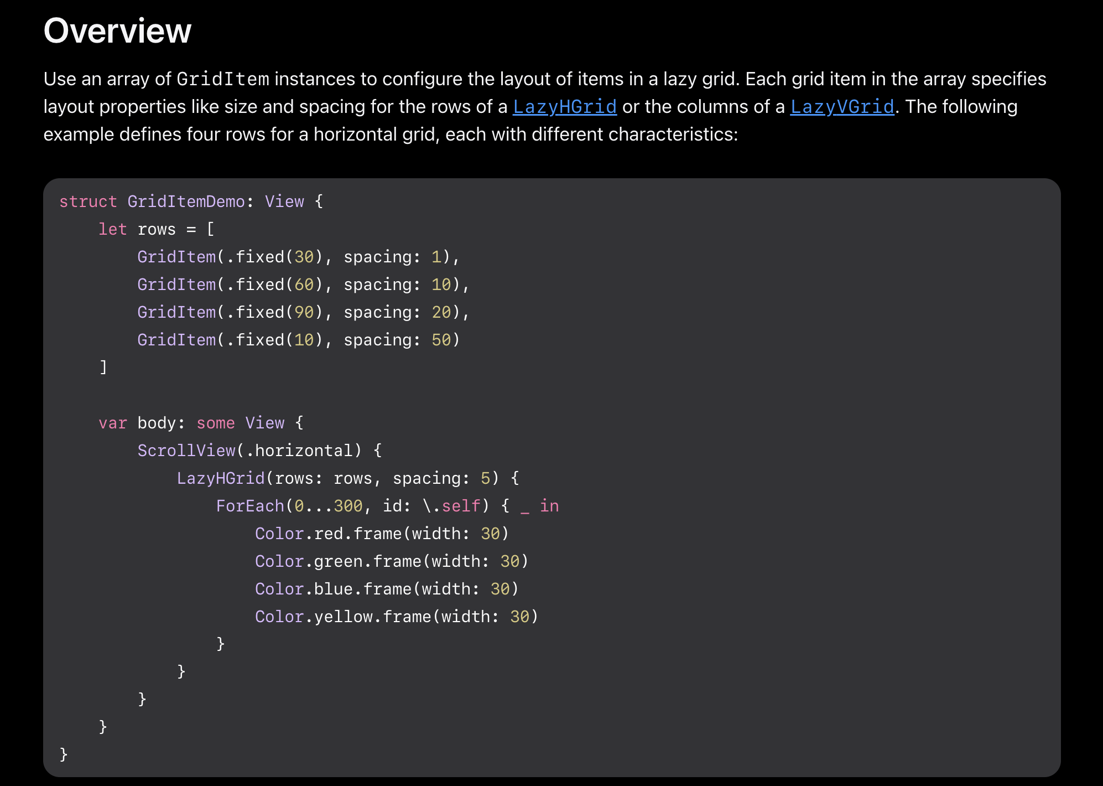Click the GridItem .fixed(10) code line

coord(298,340)
